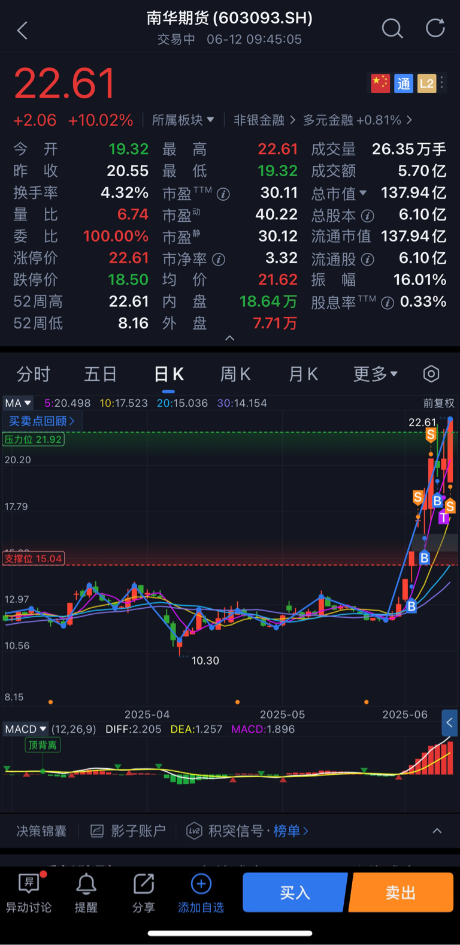This screenshot has height=945, width=460.
Task: Tap 振幅 16.01% value
Action: click(420, 279)
